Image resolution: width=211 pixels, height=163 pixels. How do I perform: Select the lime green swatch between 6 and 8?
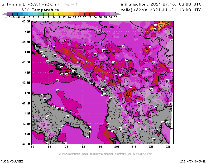[x=51, y=14]
